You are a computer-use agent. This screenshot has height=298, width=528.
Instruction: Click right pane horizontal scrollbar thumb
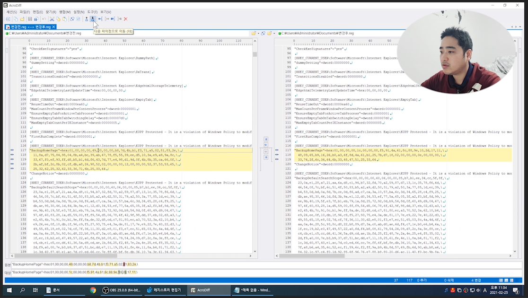(311, 256)
